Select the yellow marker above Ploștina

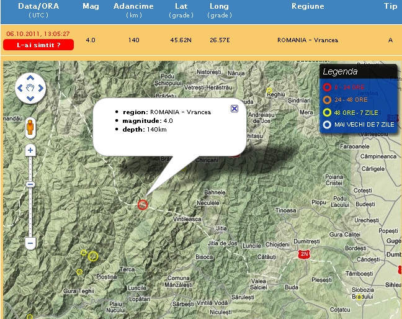pos(79,272)
